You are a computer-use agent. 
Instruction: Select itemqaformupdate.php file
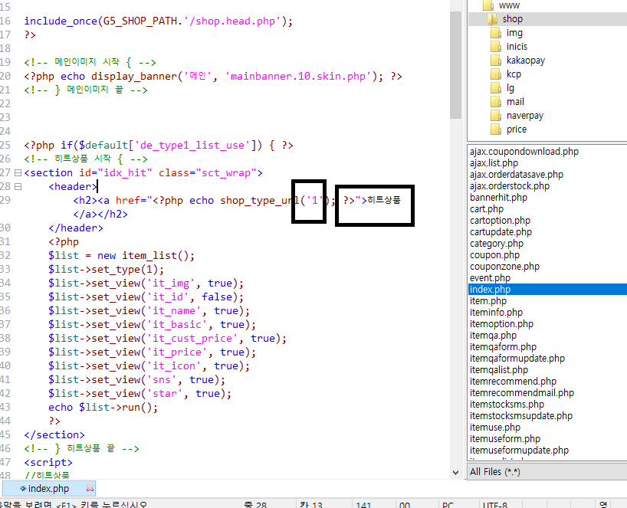(x=517, y=359)
